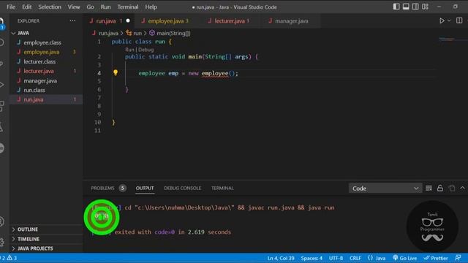This screenshot has height=263, width=468.
Task: Open the Terminal menu
Action: click(x=128, y=7)
